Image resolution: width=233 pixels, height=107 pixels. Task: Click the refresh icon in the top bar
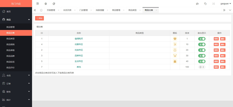pos(54,4)
